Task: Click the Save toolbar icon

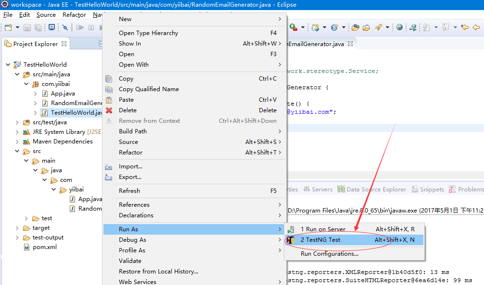Action: coord(27,27)
